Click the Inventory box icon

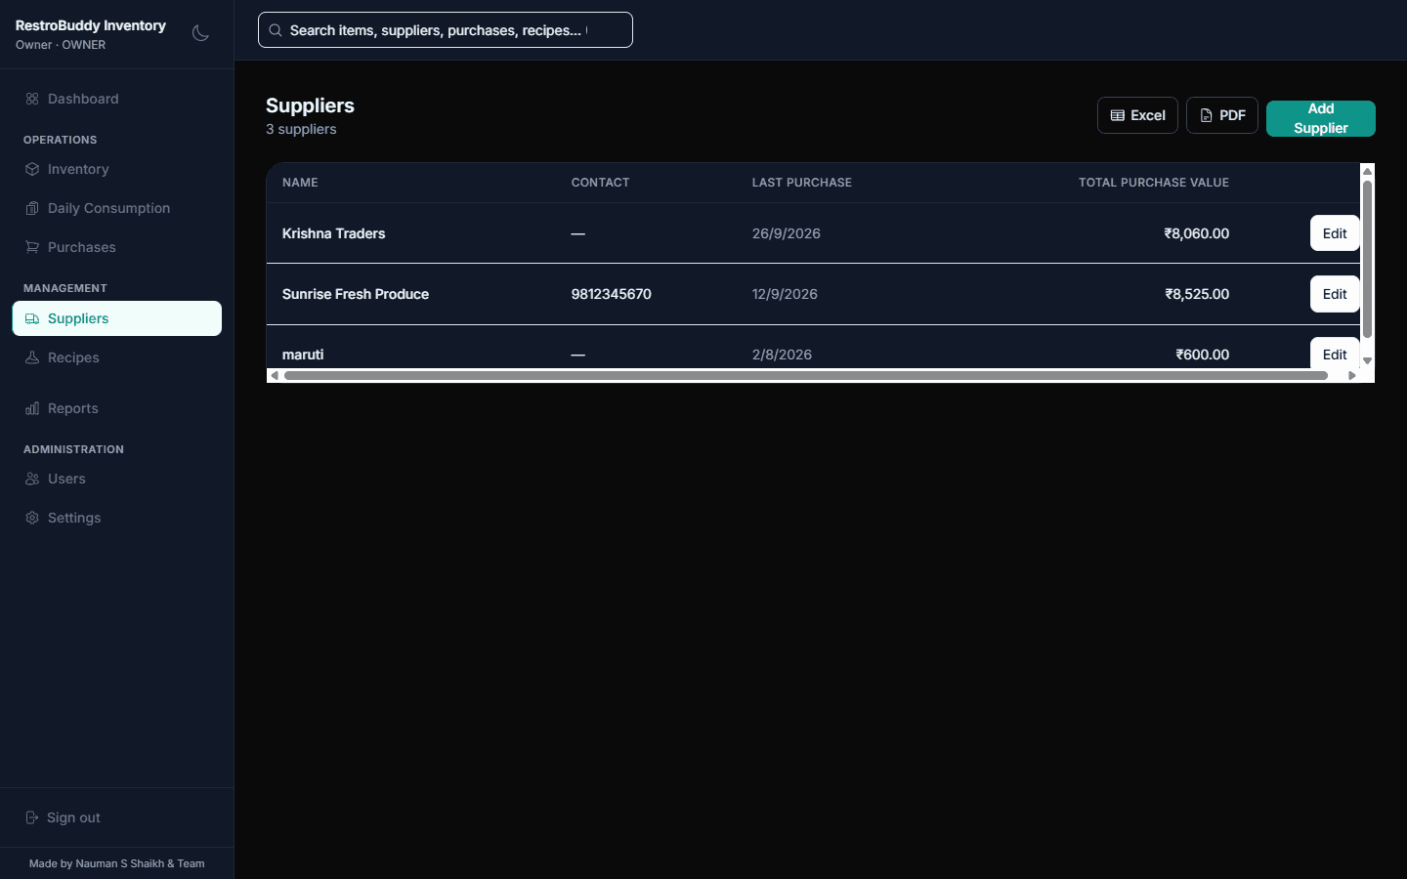coord(32,169)
